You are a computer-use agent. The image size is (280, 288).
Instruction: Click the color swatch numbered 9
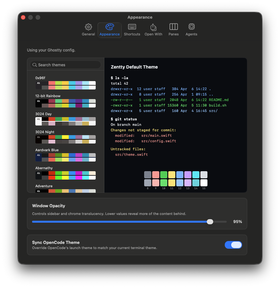(x=156, y=183)
